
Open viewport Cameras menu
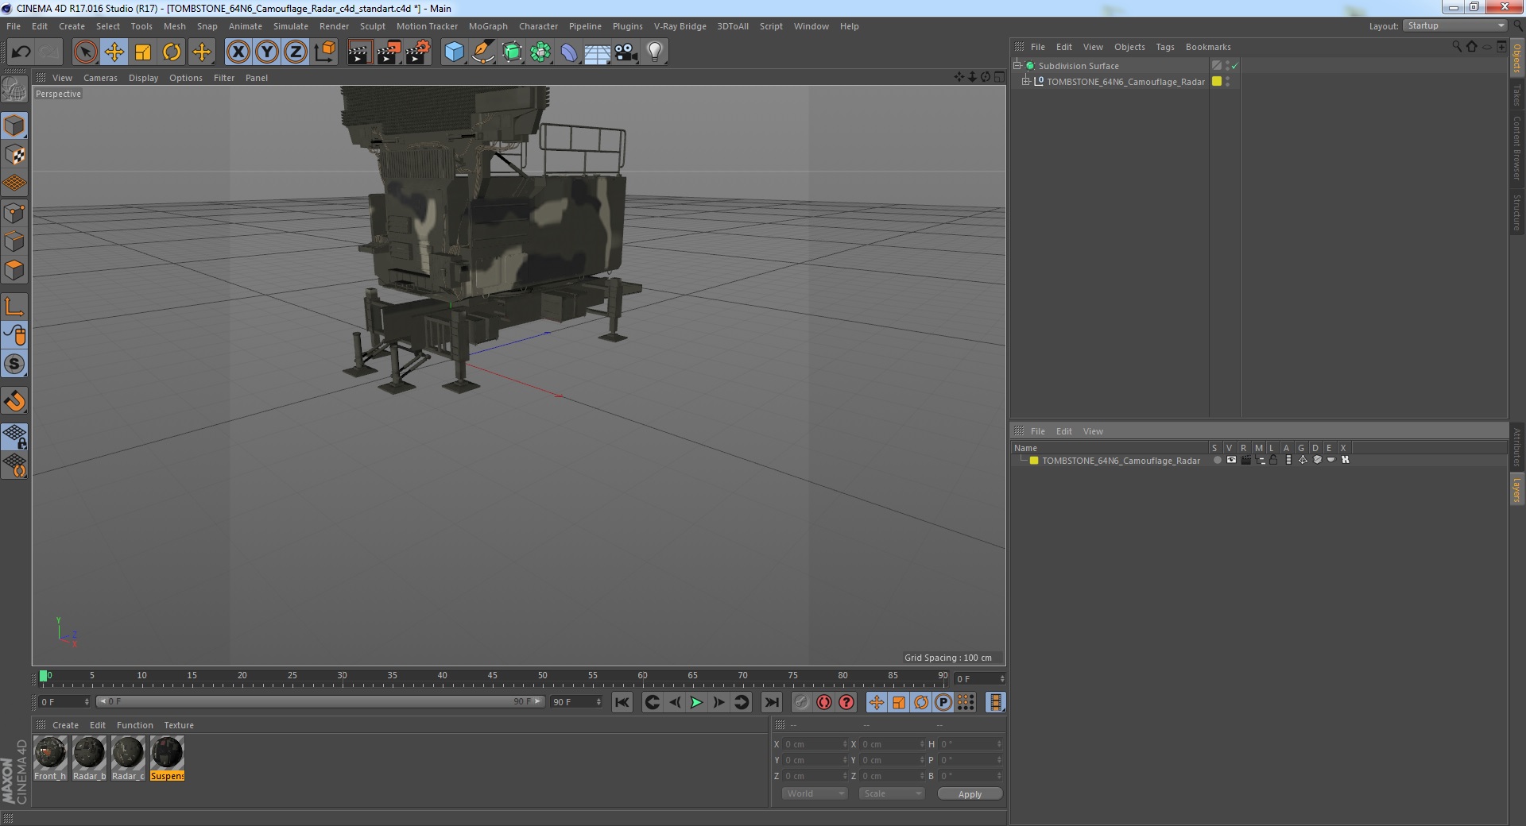100,78
